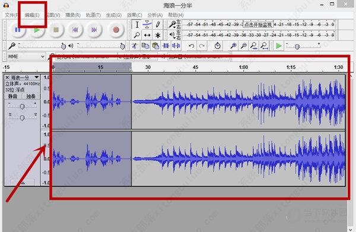
Task: Select the Zoom magnifier tool
Action: pos(136,35)
